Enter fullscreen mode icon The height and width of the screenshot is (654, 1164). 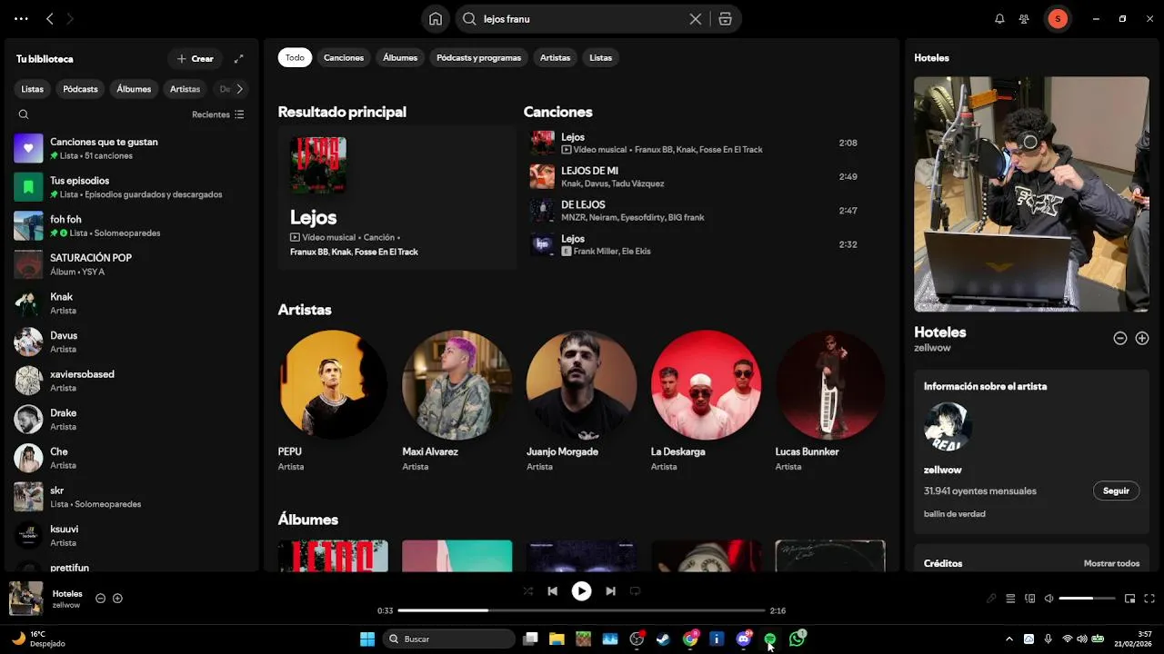1149,599
